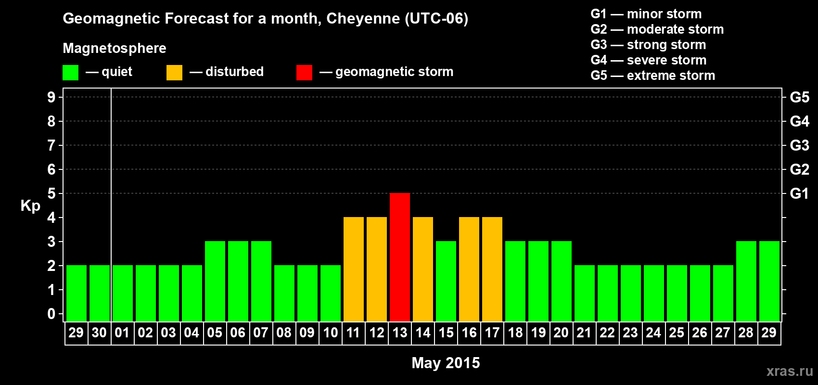Click the green quiet legend swatch
The height and width of the screenshot is (385, 818).
[70, 73]
